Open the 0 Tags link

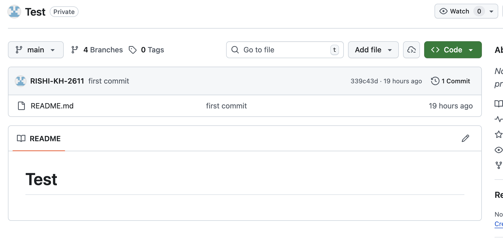pos(146,50)
